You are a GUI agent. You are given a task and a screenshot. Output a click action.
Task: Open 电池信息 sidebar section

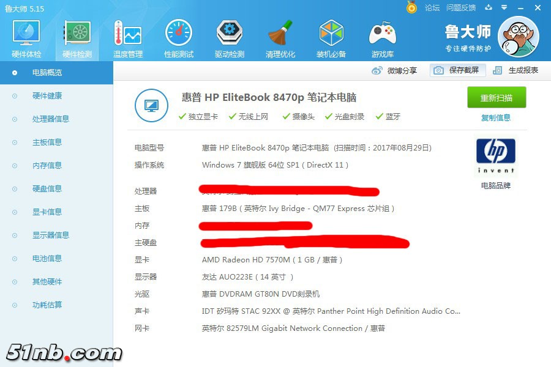47,259
